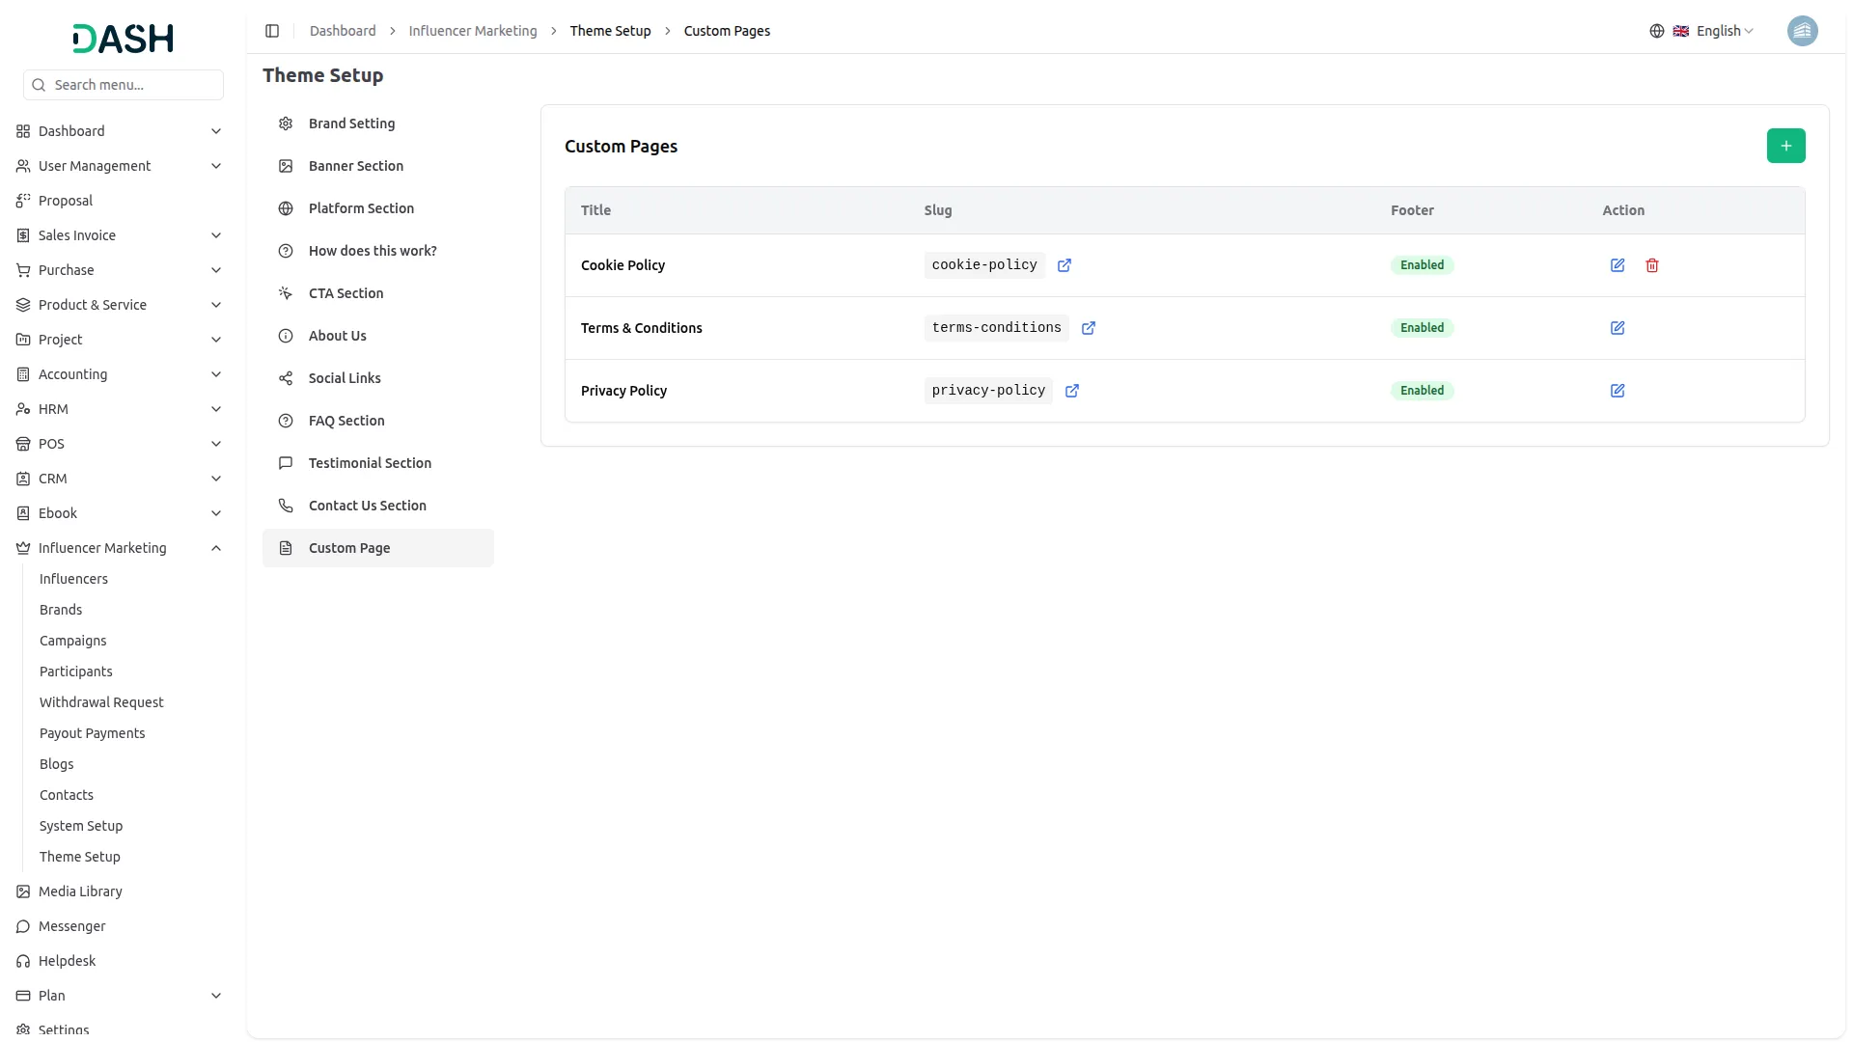Toggle the sidebar collapse icon
The width and height of the screenshot is (1853, 1042).
272,31
